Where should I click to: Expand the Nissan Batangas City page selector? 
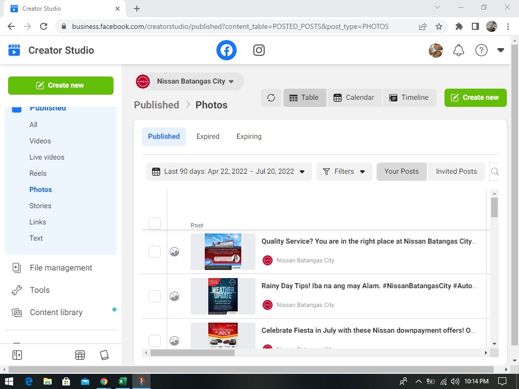pos(190,82)
